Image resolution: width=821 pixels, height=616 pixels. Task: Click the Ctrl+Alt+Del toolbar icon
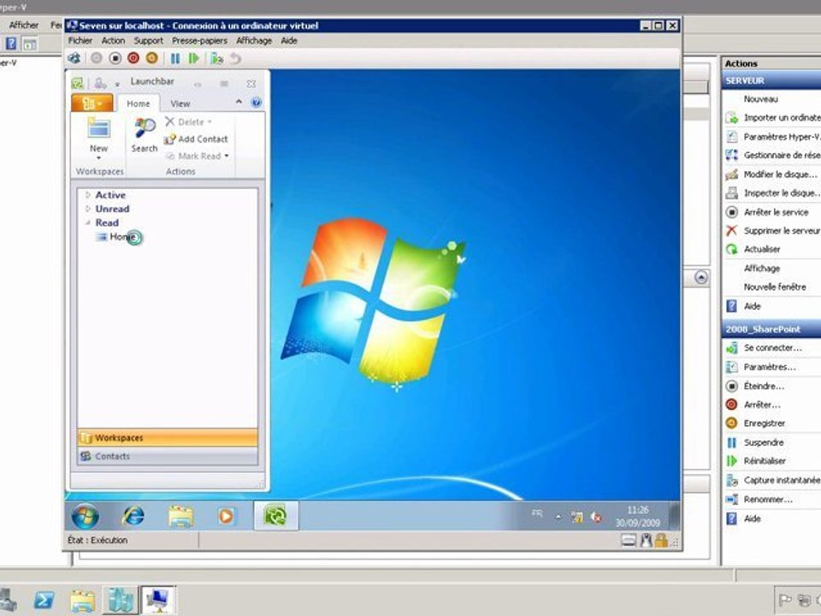click(x=74, y=58)
